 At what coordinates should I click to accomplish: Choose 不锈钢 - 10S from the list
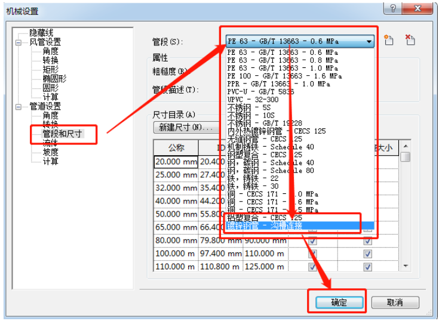(300, 115)
